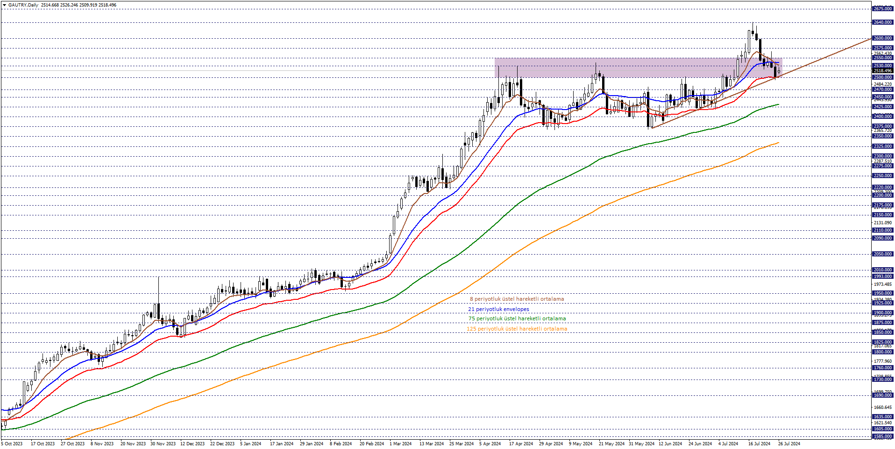
Task: Click the 17 Jan 2024 date label
Action: click(282, 443)
